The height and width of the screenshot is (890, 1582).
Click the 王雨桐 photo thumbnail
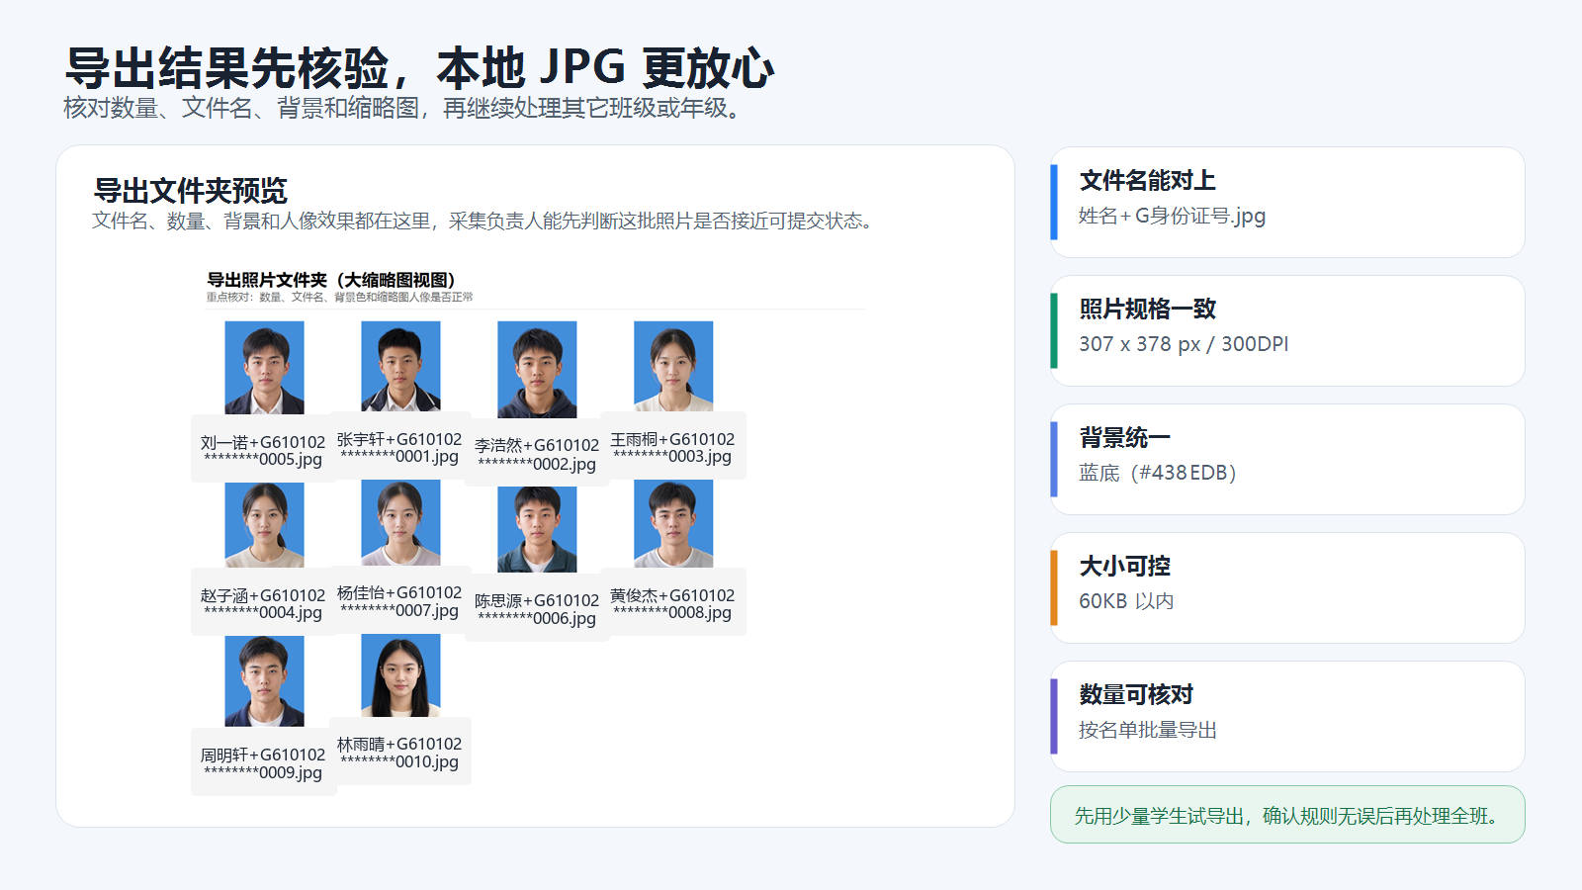(x=673, y=366)
